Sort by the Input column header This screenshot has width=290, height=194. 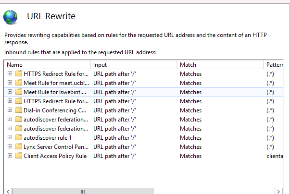(x=133, y=65)
